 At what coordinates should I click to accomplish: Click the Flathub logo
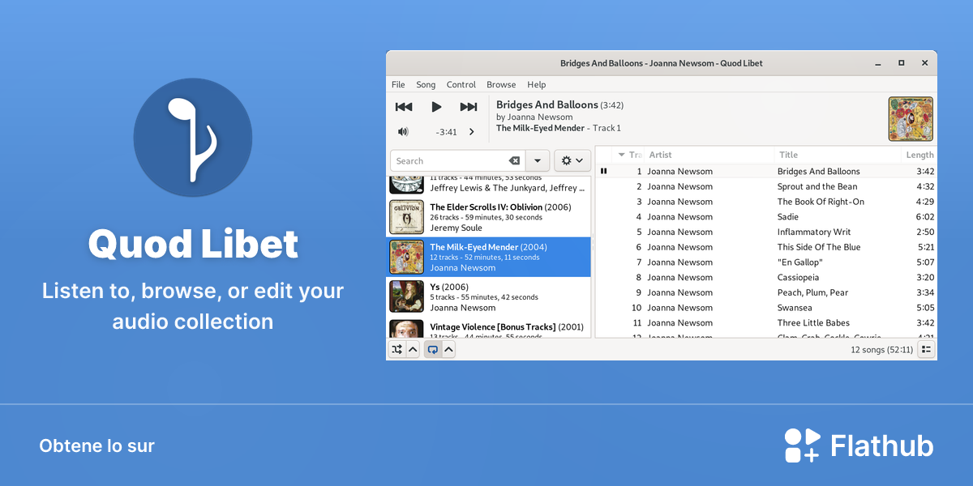click(x=859, y=446)
